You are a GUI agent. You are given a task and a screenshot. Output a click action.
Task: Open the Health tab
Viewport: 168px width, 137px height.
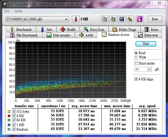68,29
